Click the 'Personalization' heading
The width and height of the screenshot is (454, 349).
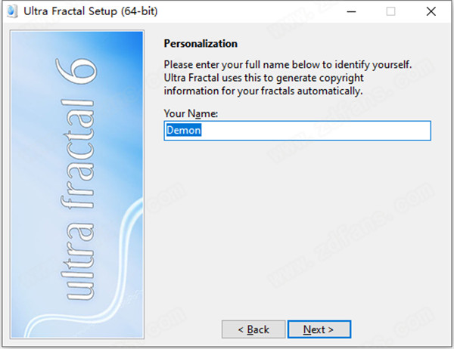[201, 44]
